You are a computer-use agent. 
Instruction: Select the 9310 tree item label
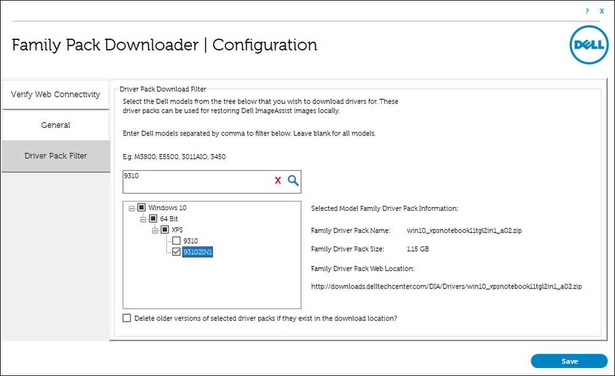tap(191, 241)
